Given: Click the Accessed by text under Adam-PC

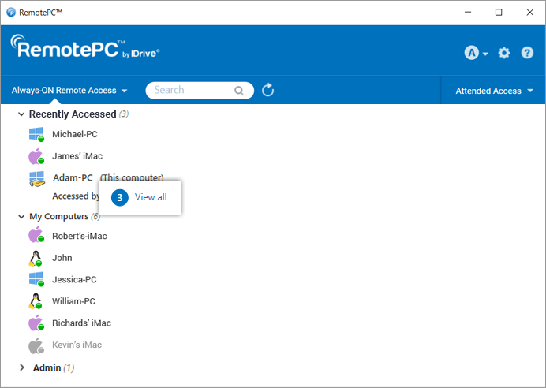Looking at the screenshot, I should [x=76, y=196].
